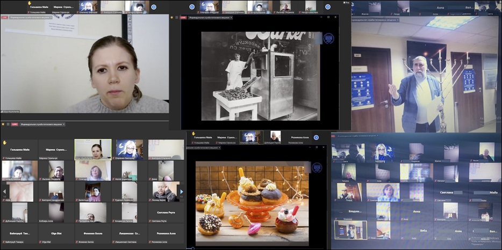This screenshot has height=250, width=502.
Task: Click menorah logo on colorful donuts image
Action: [317, 167]
